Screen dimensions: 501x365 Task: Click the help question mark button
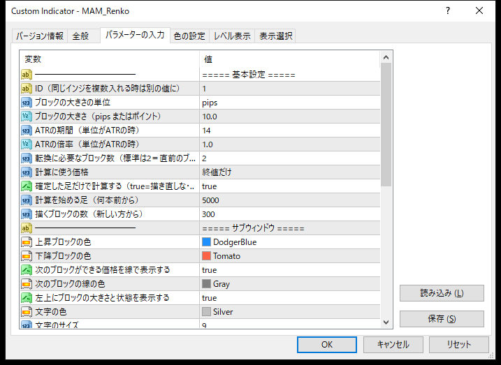(x=448, y=11)
